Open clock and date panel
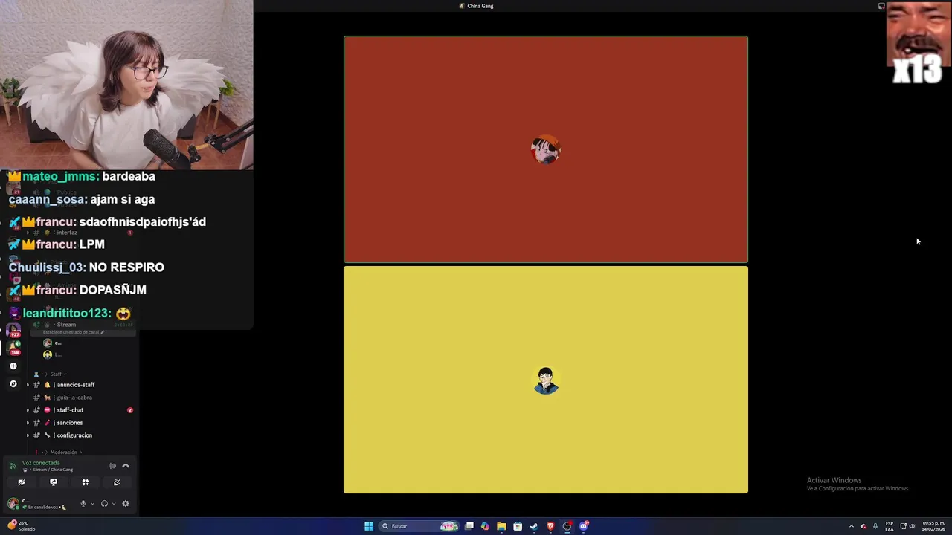 point(933,526)
